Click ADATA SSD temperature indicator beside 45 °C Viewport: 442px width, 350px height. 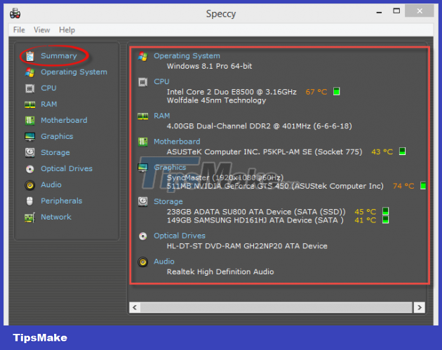coord(386,211)
